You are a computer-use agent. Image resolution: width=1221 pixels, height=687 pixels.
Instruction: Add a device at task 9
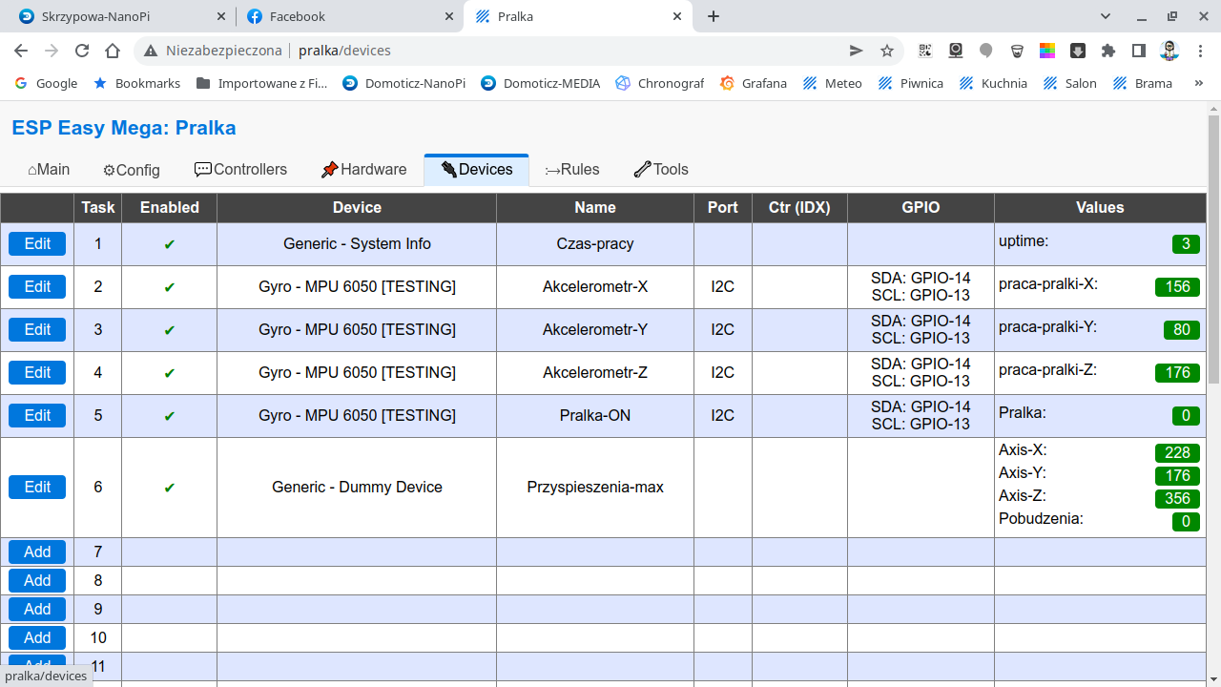(x=37, y=610)
